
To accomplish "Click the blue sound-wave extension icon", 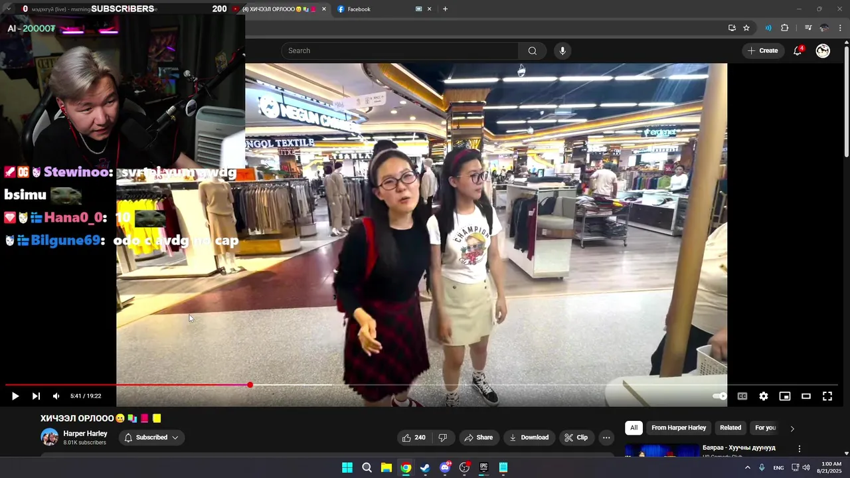I will [768, 28].
